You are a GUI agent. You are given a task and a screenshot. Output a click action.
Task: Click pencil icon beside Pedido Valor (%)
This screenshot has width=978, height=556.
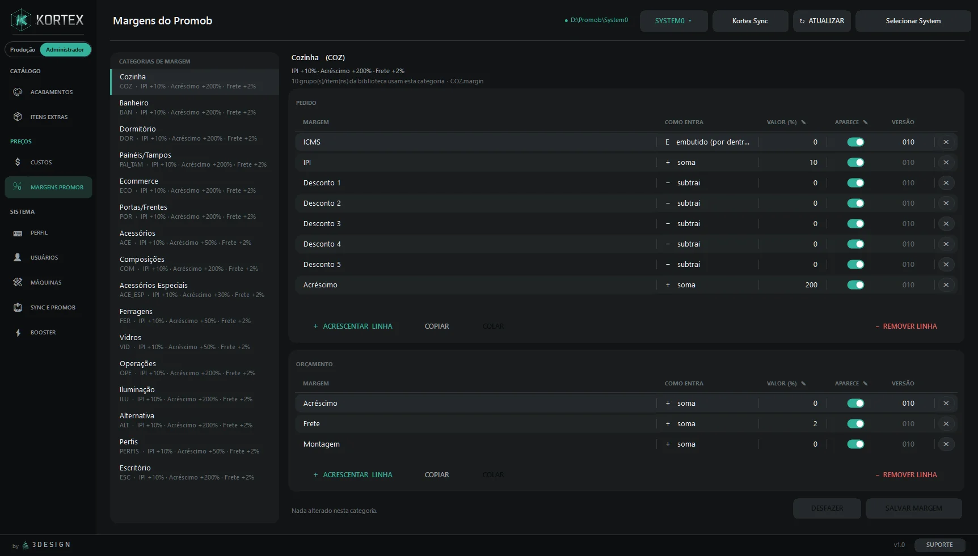tap(803, 122)
